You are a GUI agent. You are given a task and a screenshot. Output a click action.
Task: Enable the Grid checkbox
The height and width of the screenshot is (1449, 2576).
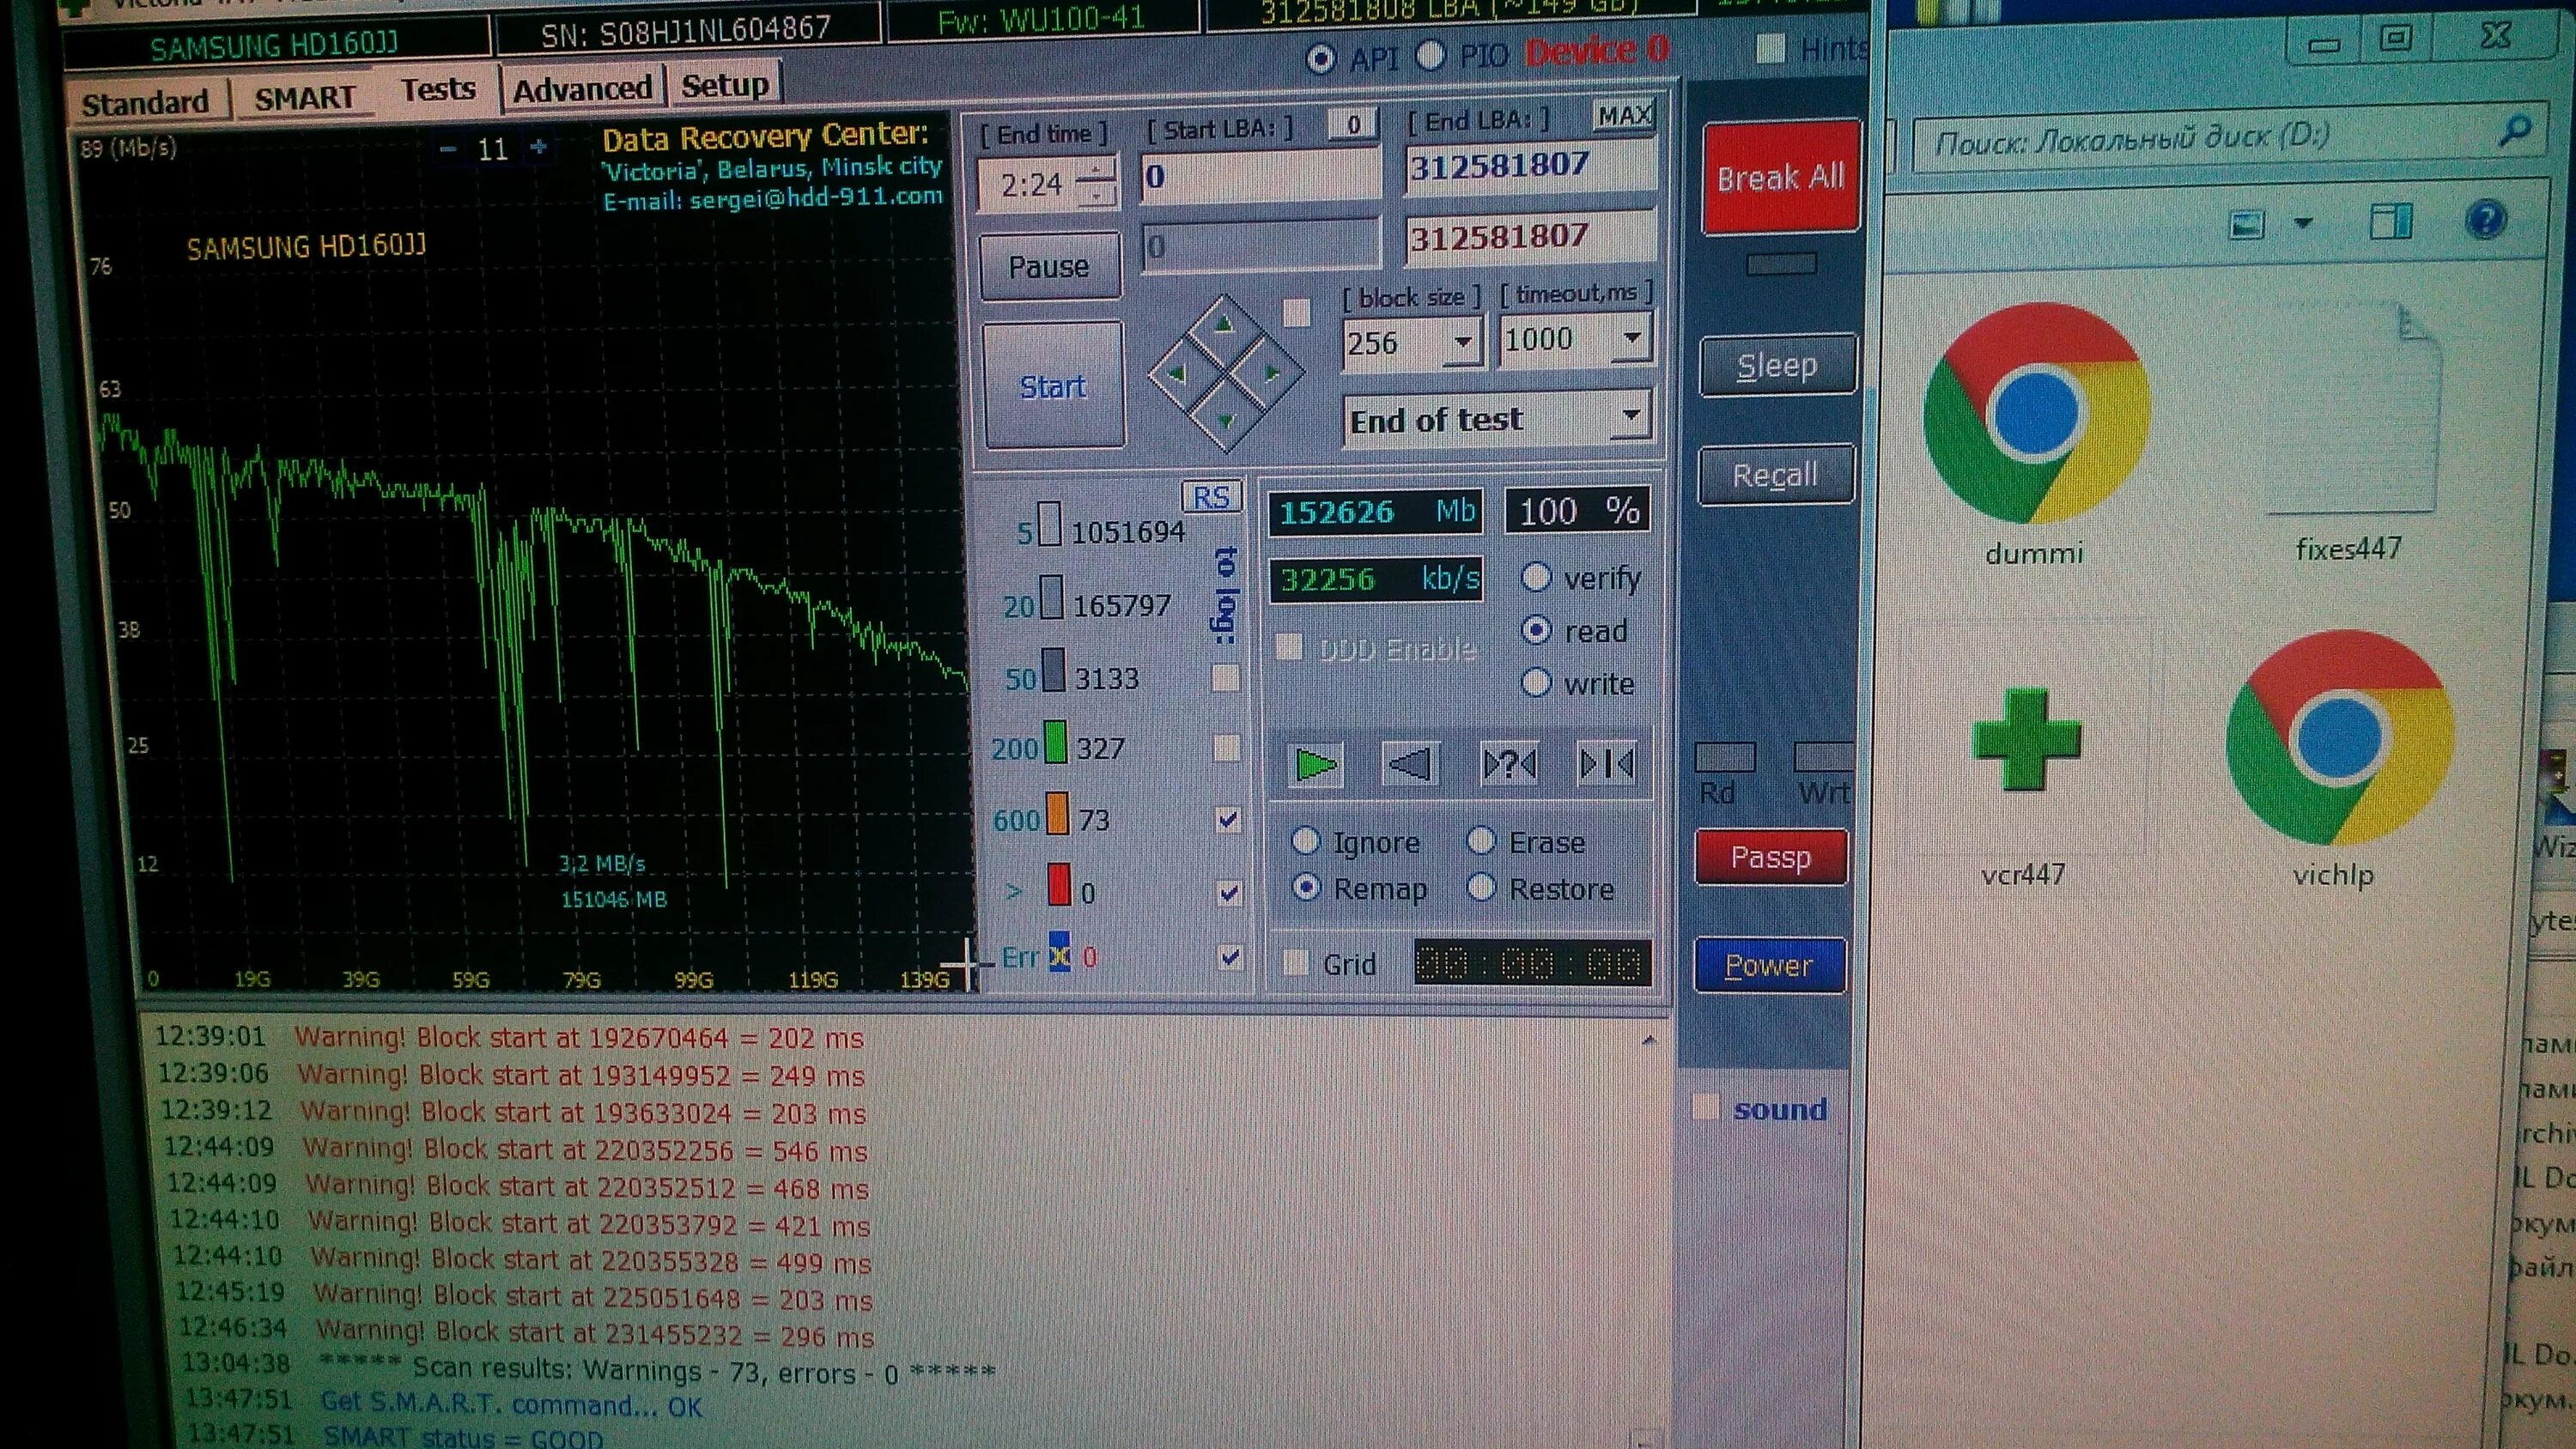pos(1296,963)
